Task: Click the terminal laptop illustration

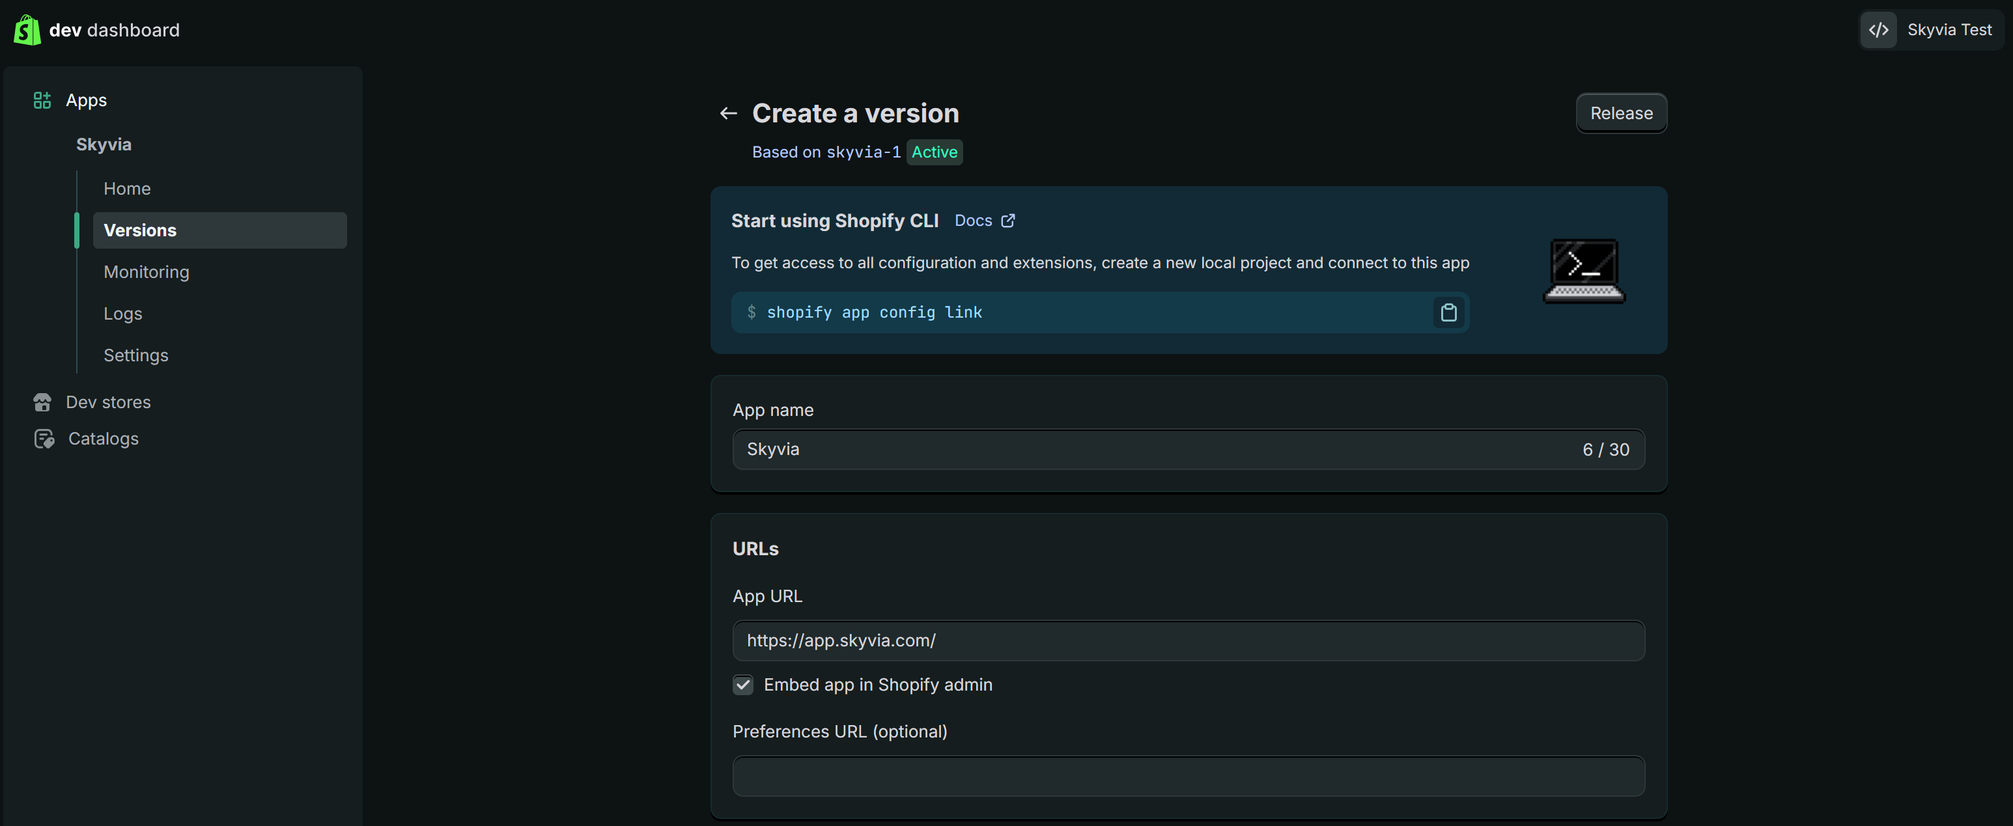Action: pos(1583,270)
